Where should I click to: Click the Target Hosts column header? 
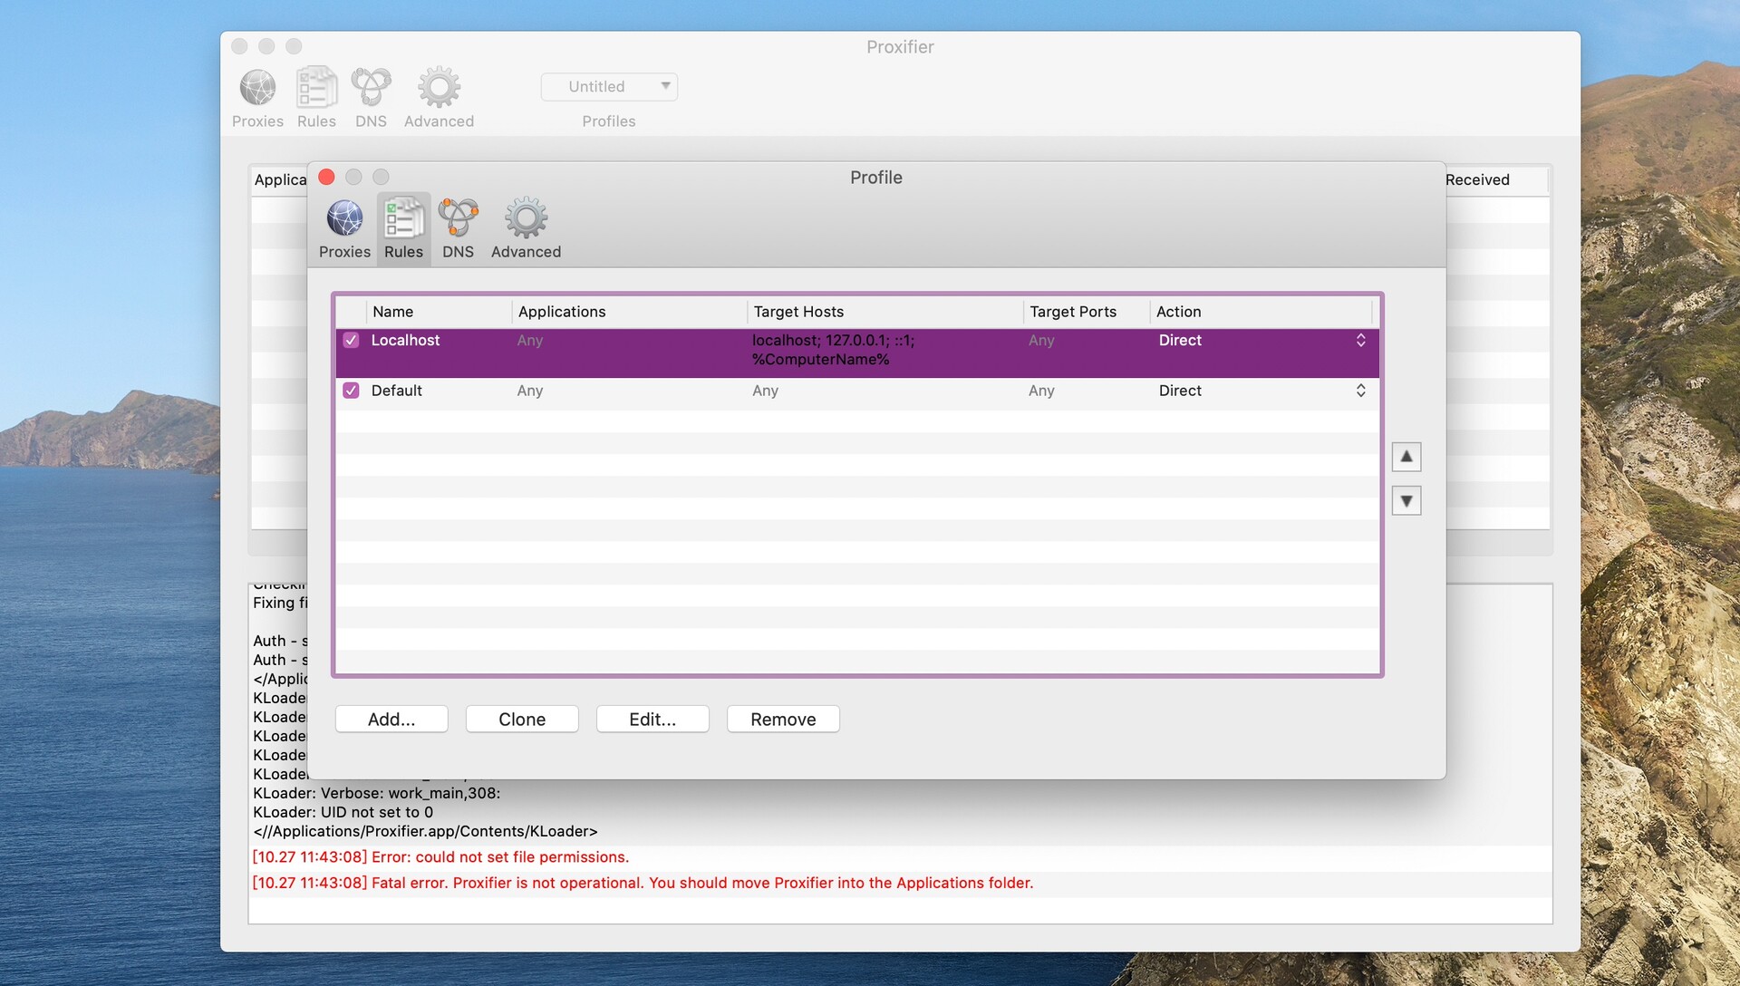tap(885, 312)
